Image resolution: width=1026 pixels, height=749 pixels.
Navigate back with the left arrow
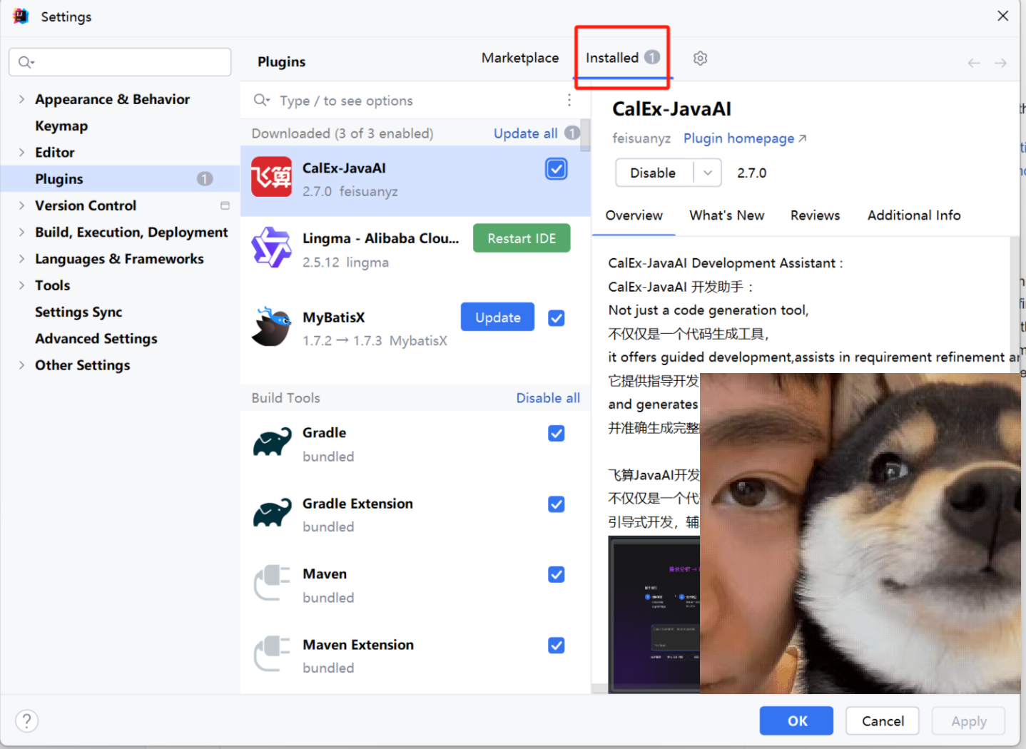pos(974,63)
